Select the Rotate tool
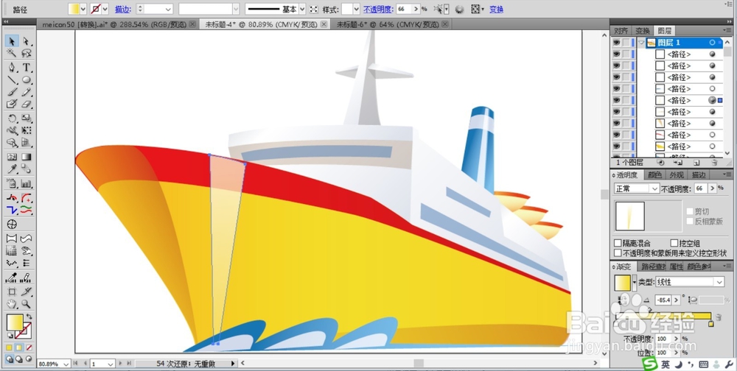This screenshot has height=371, width=737. click(x=12, y=119)
